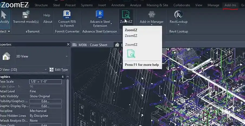The image size is (245, 126).
Task: Switch to the Insert ribbon tab
Action: [x=102, y=5]
